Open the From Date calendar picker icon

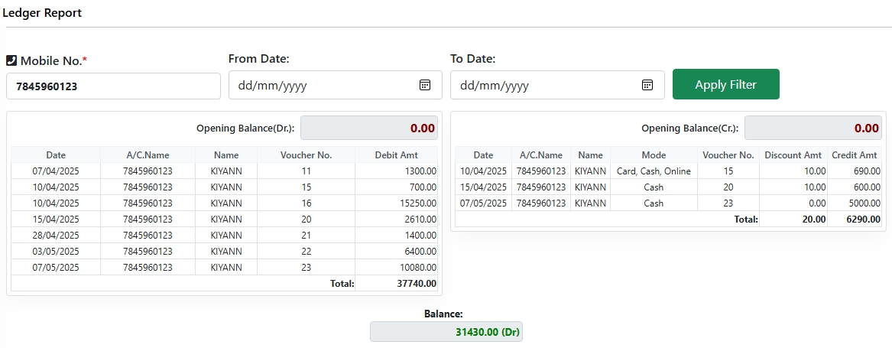pos(425,85)
